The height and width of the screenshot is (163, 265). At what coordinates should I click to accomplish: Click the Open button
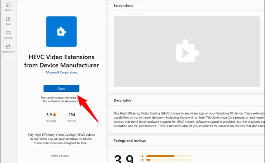(x=61, y=88)
